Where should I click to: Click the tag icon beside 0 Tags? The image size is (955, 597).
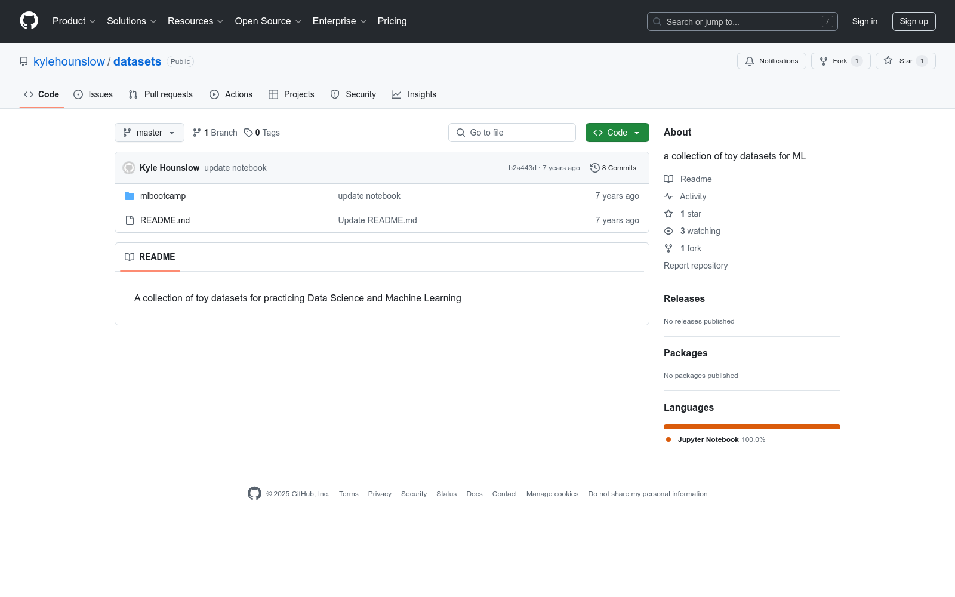pyautogui.click(x=248, y=133)
